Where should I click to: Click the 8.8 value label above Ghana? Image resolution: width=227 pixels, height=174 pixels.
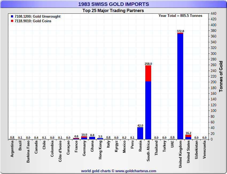pyautogui.click(x=92, y=135)
